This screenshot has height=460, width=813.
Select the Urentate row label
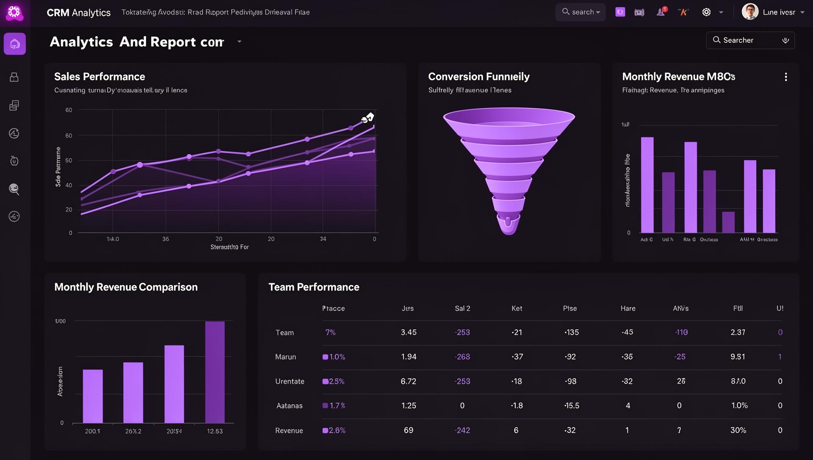coord(290,381)
